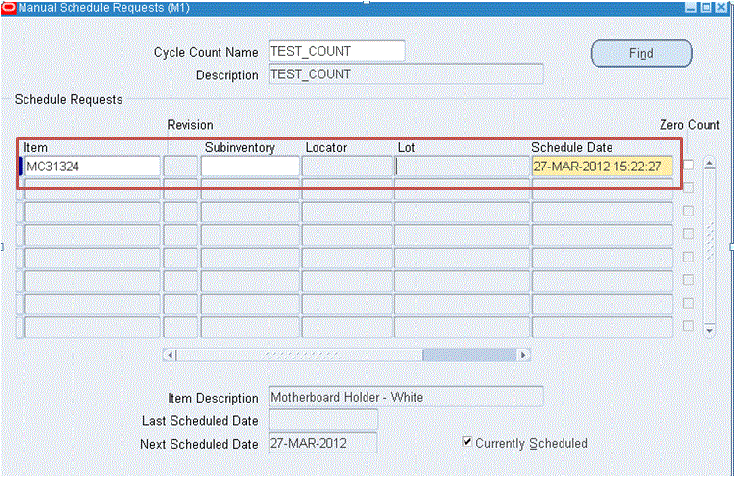Click the Last Scheduled Date field

point(323,420)
